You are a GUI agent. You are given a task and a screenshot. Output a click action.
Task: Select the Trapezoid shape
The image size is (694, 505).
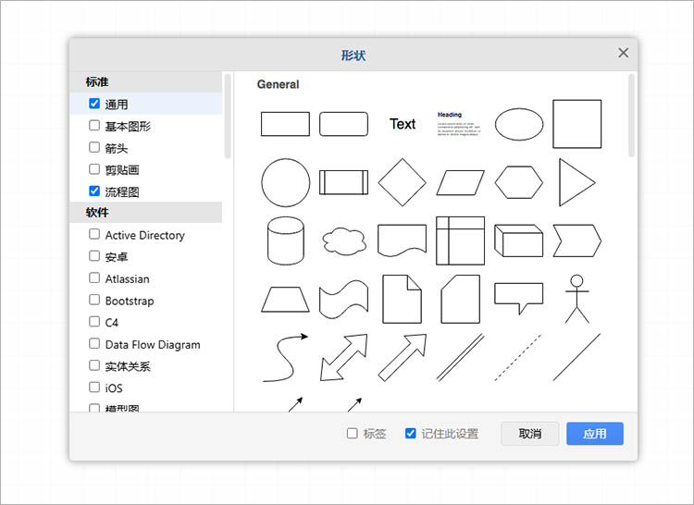[285, 300]
